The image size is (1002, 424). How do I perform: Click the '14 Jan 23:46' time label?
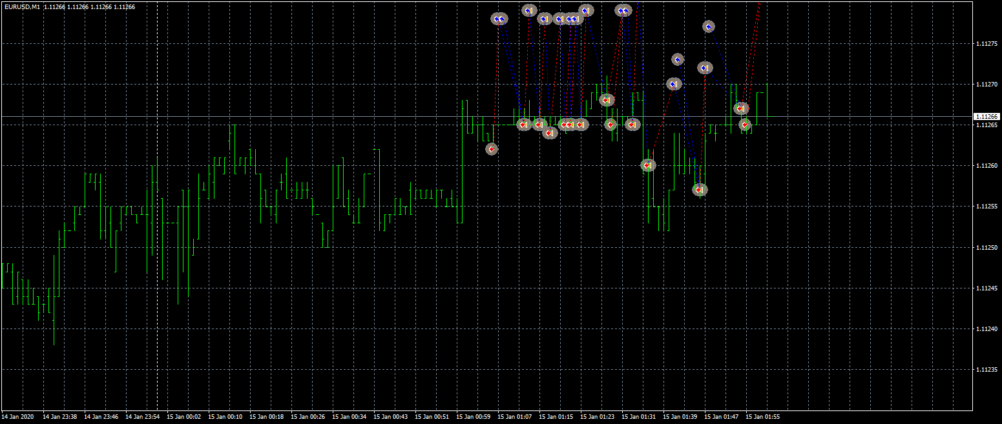tap(101, 417)
